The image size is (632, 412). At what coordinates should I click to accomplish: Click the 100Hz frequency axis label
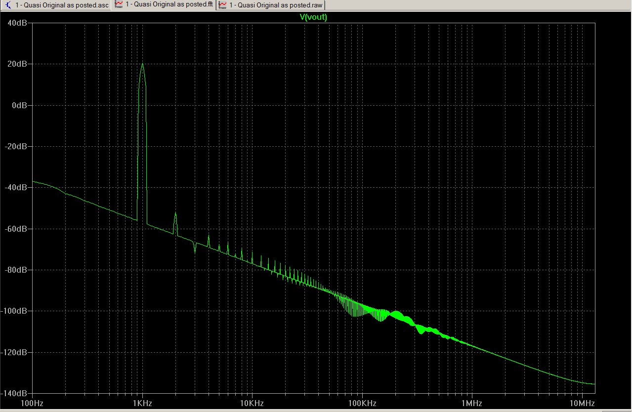33,404
